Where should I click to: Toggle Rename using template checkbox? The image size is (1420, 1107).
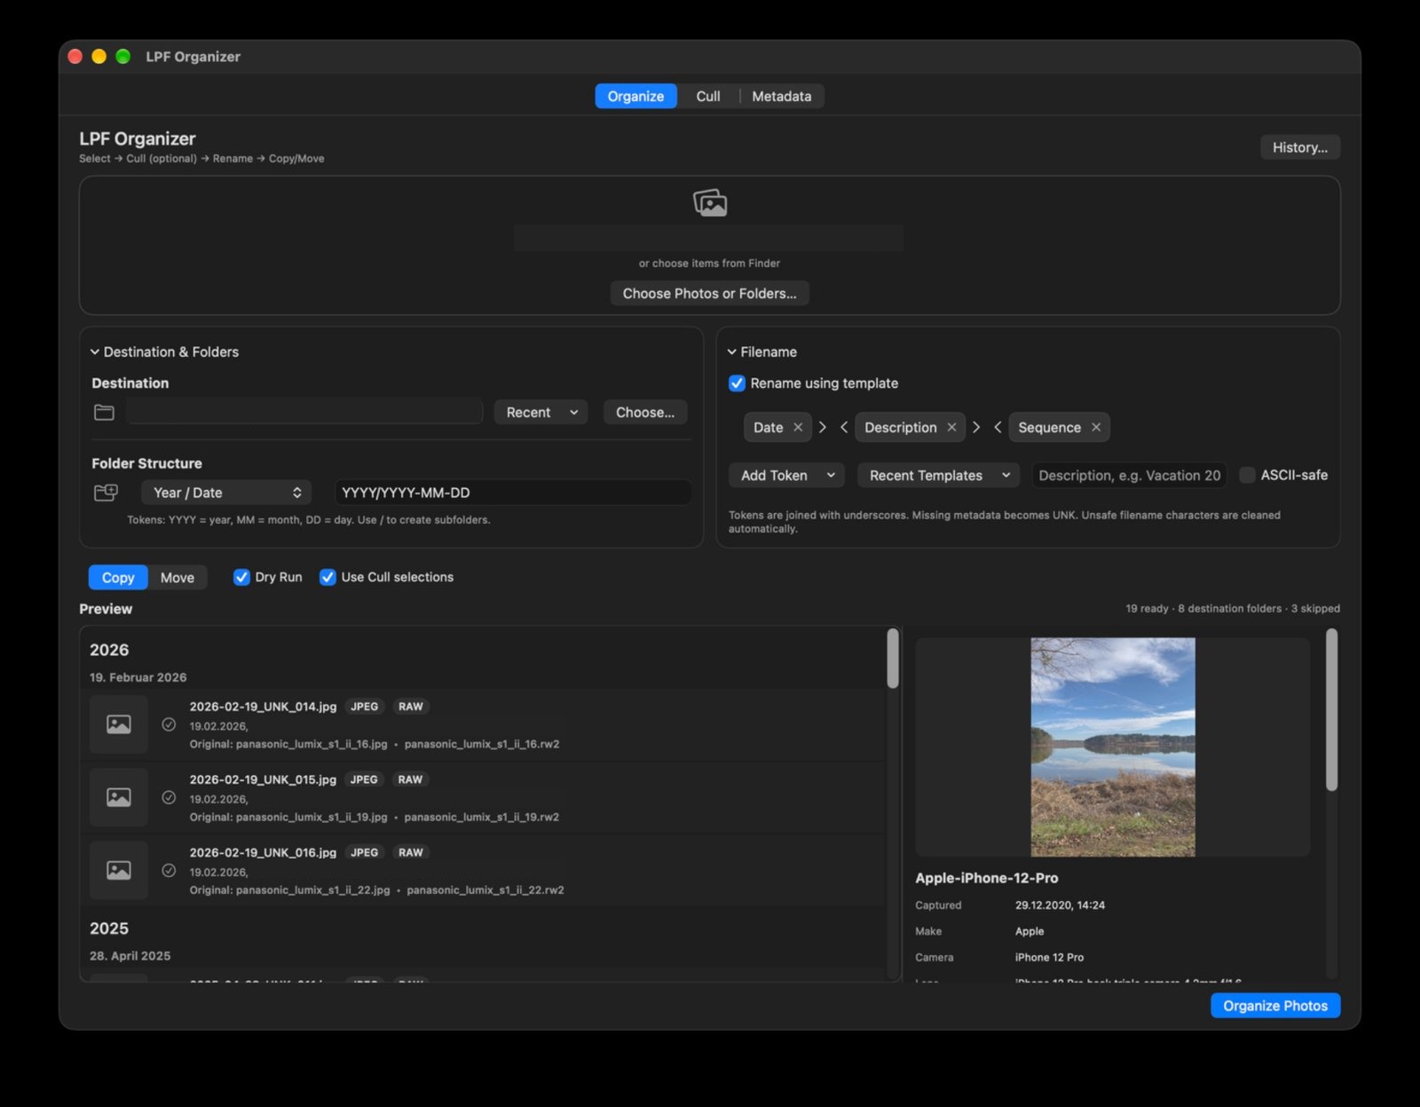[737, 383]
